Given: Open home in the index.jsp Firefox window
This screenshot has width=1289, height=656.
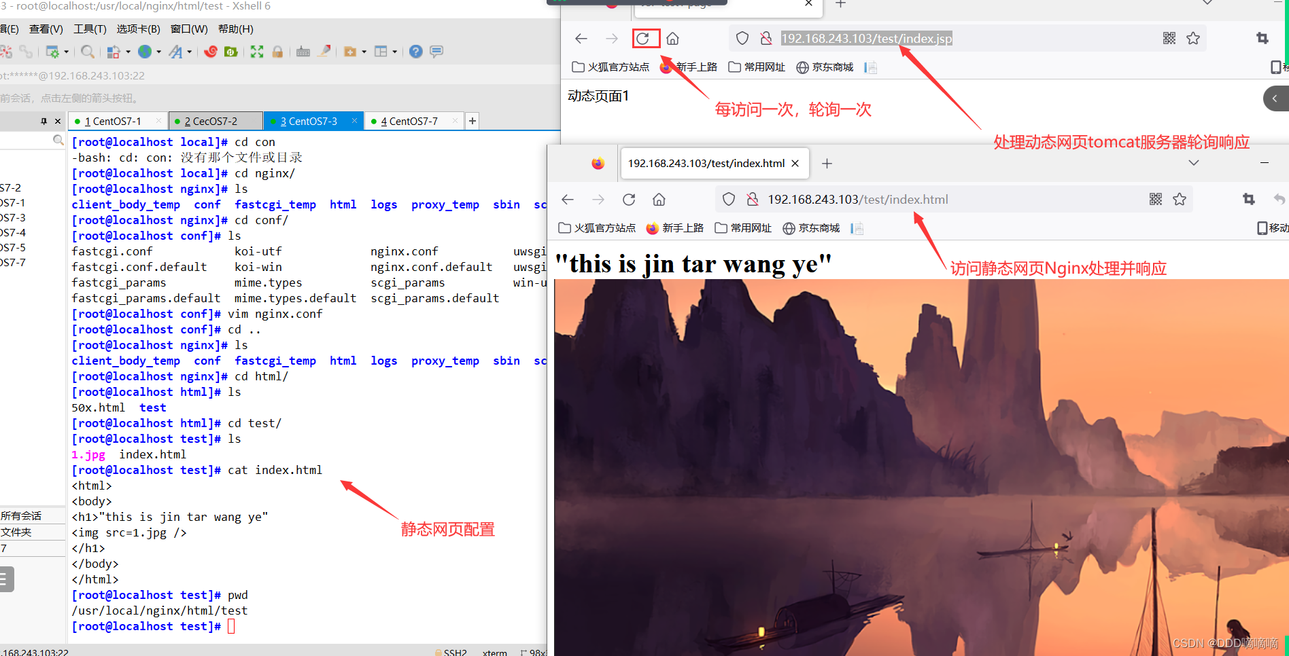Looking at the screenshot, I should click(x=672, y=39).
